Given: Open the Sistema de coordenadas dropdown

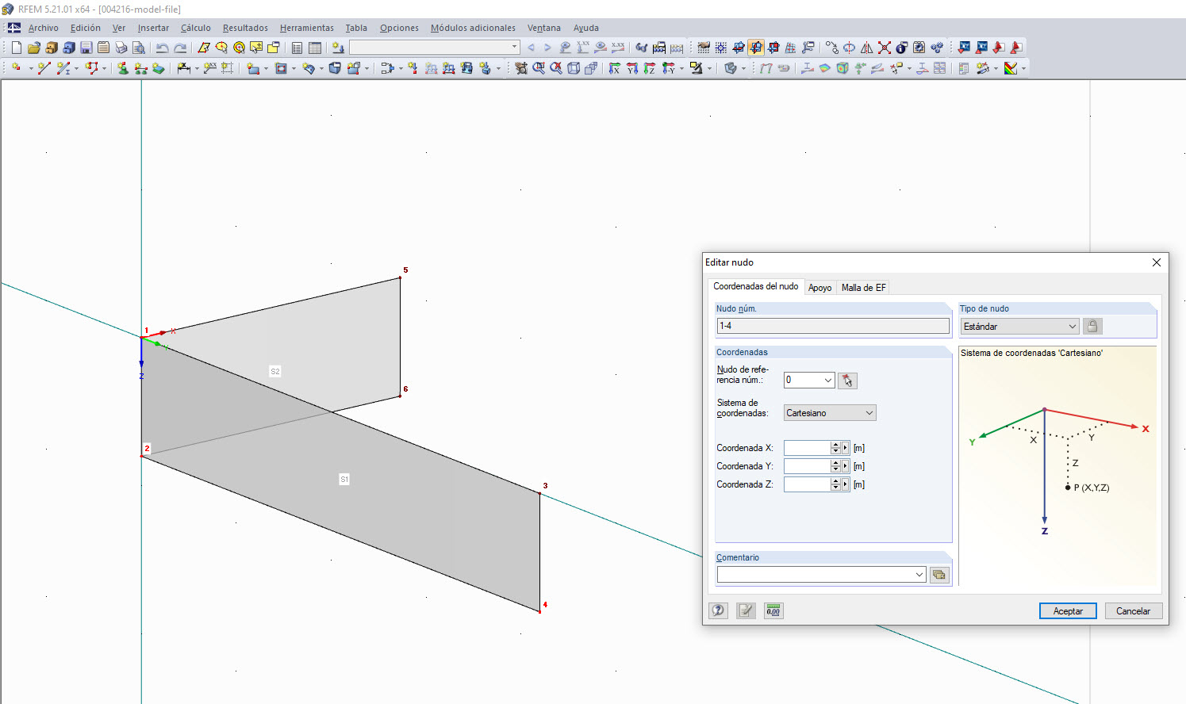Looking at the screenshot, I should point(830,413).
